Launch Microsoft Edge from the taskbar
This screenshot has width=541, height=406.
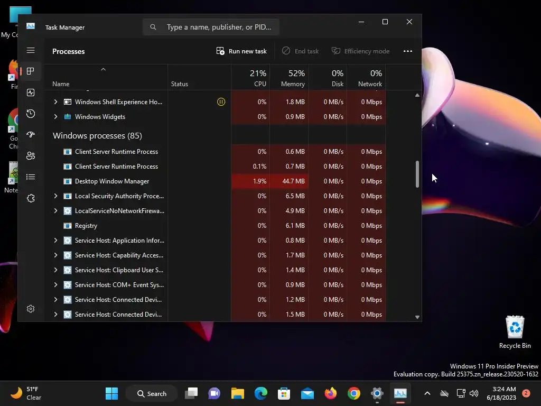(x=261, y=393)
